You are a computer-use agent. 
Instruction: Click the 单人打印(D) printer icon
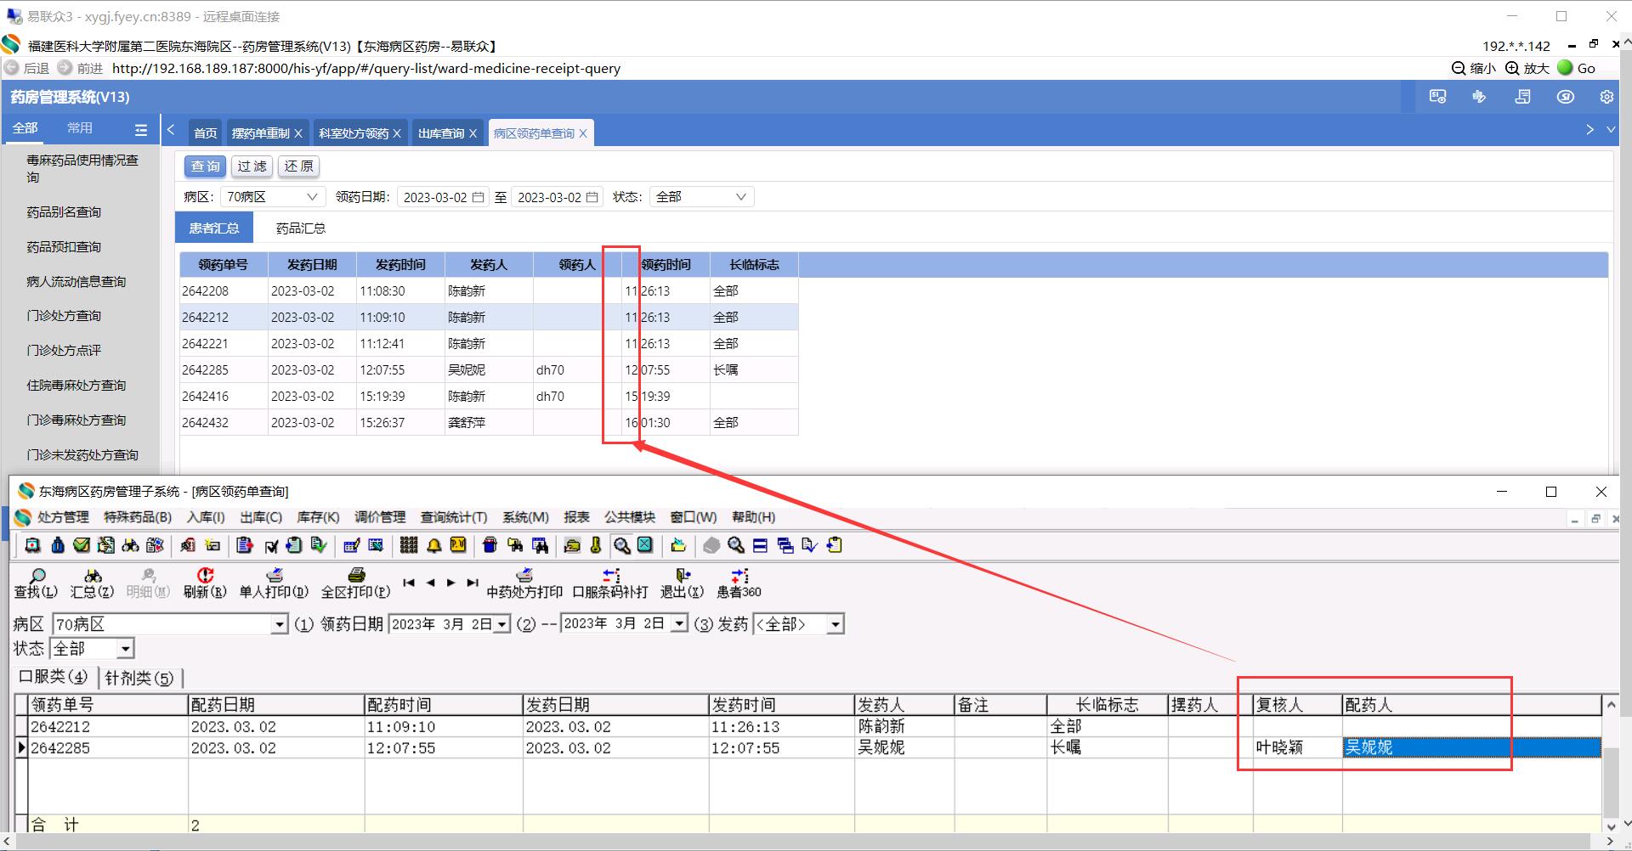coord(274,577)
